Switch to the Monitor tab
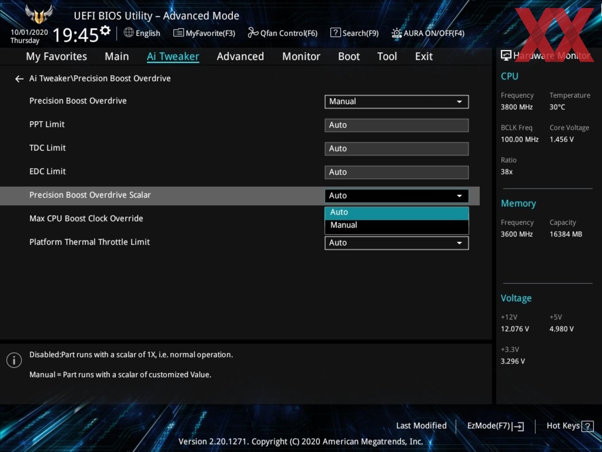This screenshot has width=602, height=452. pyautogui.click(x=301, y=56)
